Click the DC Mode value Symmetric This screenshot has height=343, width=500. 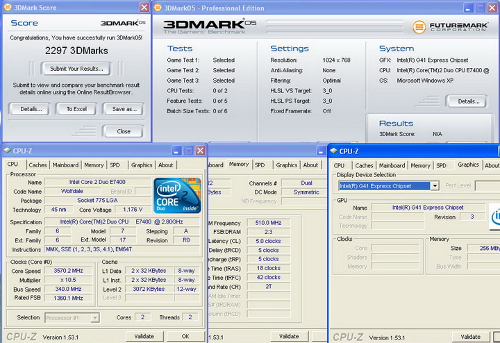coord(306,192)
